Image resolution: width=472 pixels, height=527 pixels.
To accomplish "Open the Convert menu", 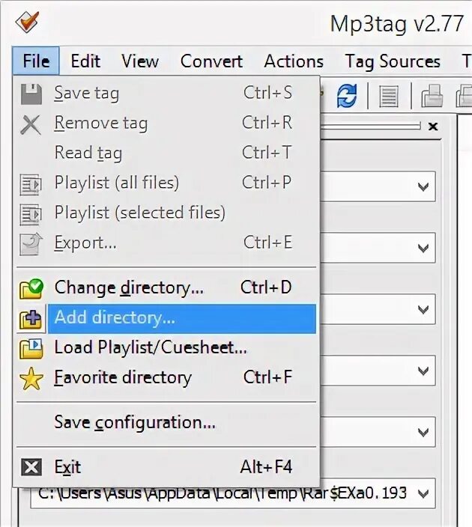I will coord(211,61).
